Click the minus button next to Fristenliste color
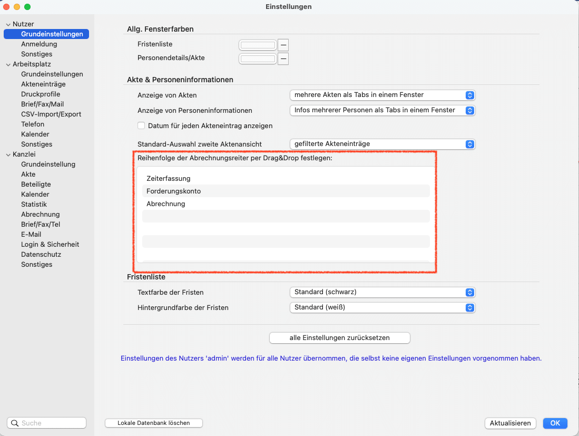 tap(283, 45)
